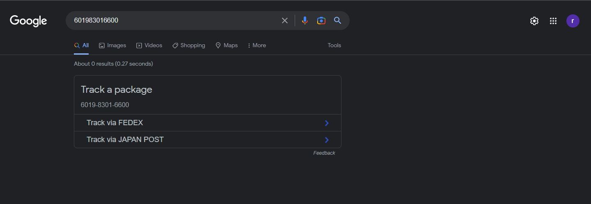Expand the More menu
The image size is (591, 204).
[257, 46]
